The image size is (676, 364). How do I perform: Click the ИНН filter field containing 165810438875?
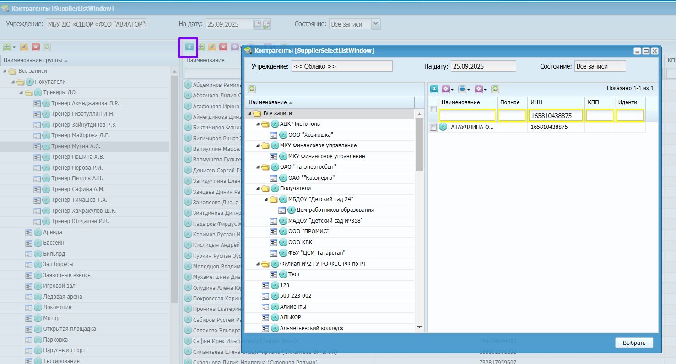(x=556, y=116)
